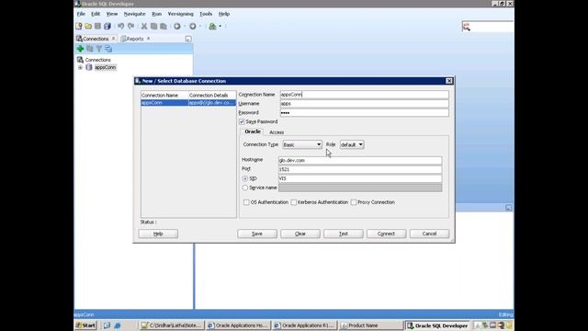Click the Help button in dialog
The image size is (588, 331).
tap(158, 234)
